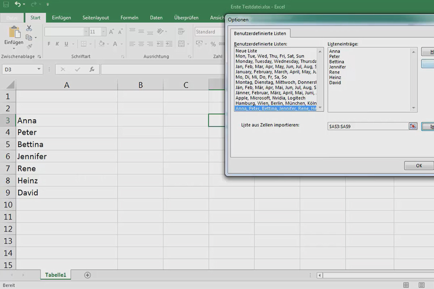Viewport: 434px width, 289px height.
Task: Center text horizontally in Ausrichtung group
Action: coord(141,44)
